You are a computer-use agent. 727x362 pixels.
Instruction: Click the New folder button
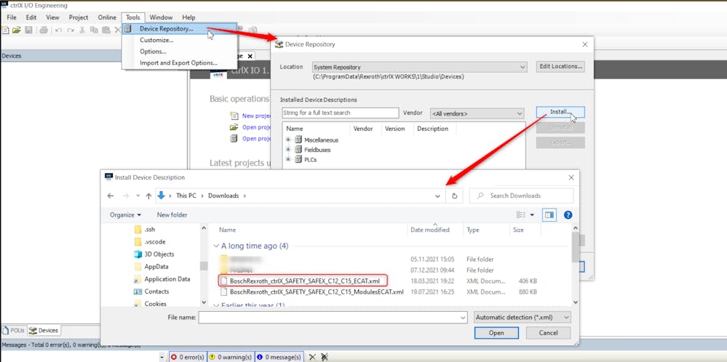(172, 214)
